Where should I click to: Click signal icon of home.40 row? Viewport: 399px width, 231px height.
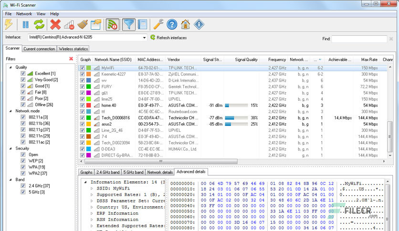click(x=97, y=105)
